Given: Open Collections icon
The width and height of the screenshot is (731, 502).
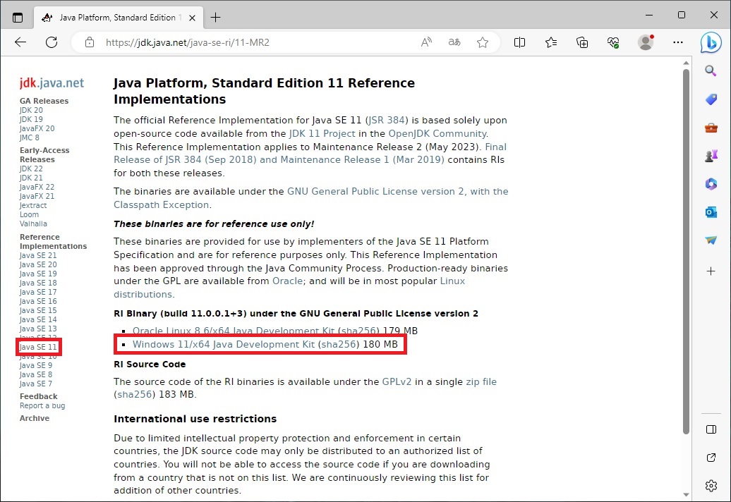Looking at the screenshot, I should (x=582, y=42).
